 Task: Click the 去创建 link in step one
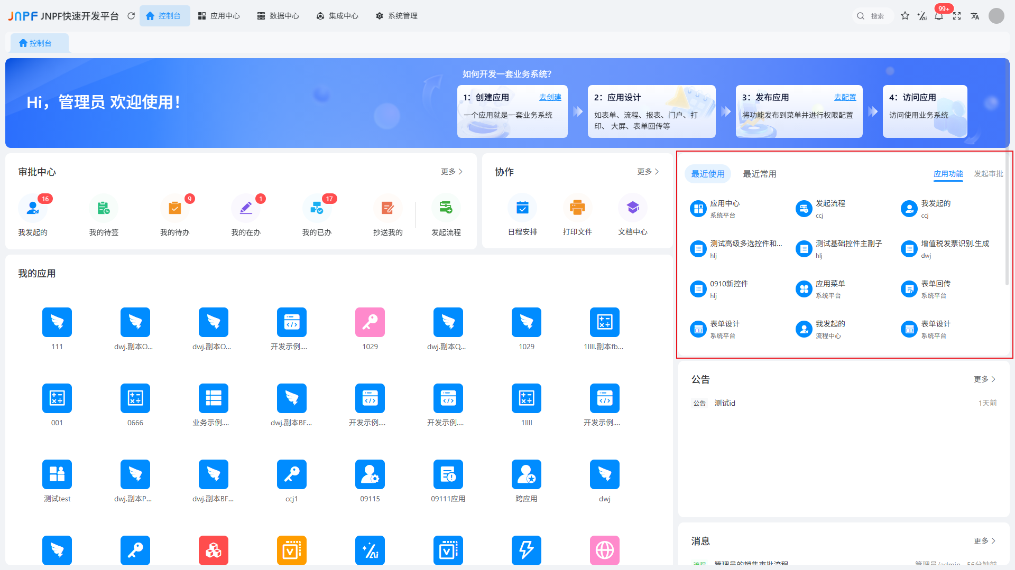550,97
